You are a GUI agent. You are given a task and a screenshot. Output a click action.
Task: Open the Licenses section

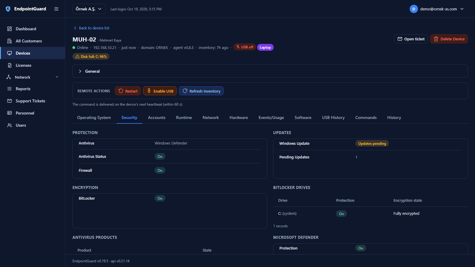tap(33, 65)
